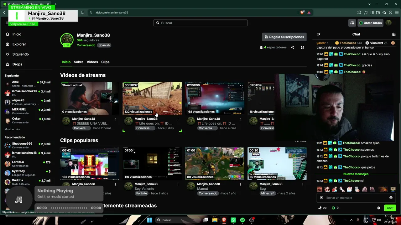Open options menu for 132-views video
The image size is (401, 225).
point(178,119)
